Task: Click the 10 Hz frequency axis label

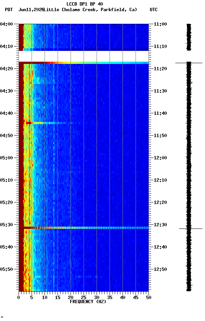Action: click(x=45, y=298)
